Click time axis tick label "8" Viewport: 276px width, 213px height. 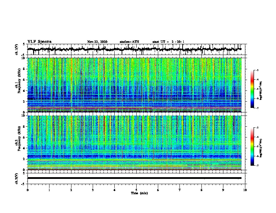point(201,190)
